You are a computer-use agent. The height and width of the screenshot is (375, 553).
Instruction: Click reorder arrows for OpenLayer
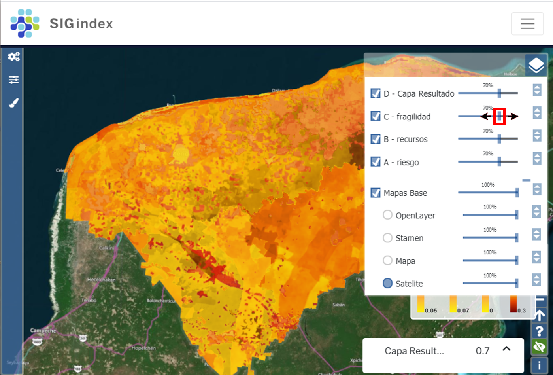pos(536,212)
